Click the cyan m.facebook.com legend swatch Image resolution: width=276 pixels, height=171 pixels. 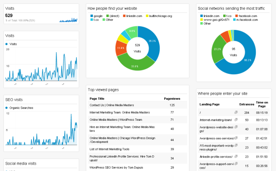pyautogui.click(x=234, y=19)
